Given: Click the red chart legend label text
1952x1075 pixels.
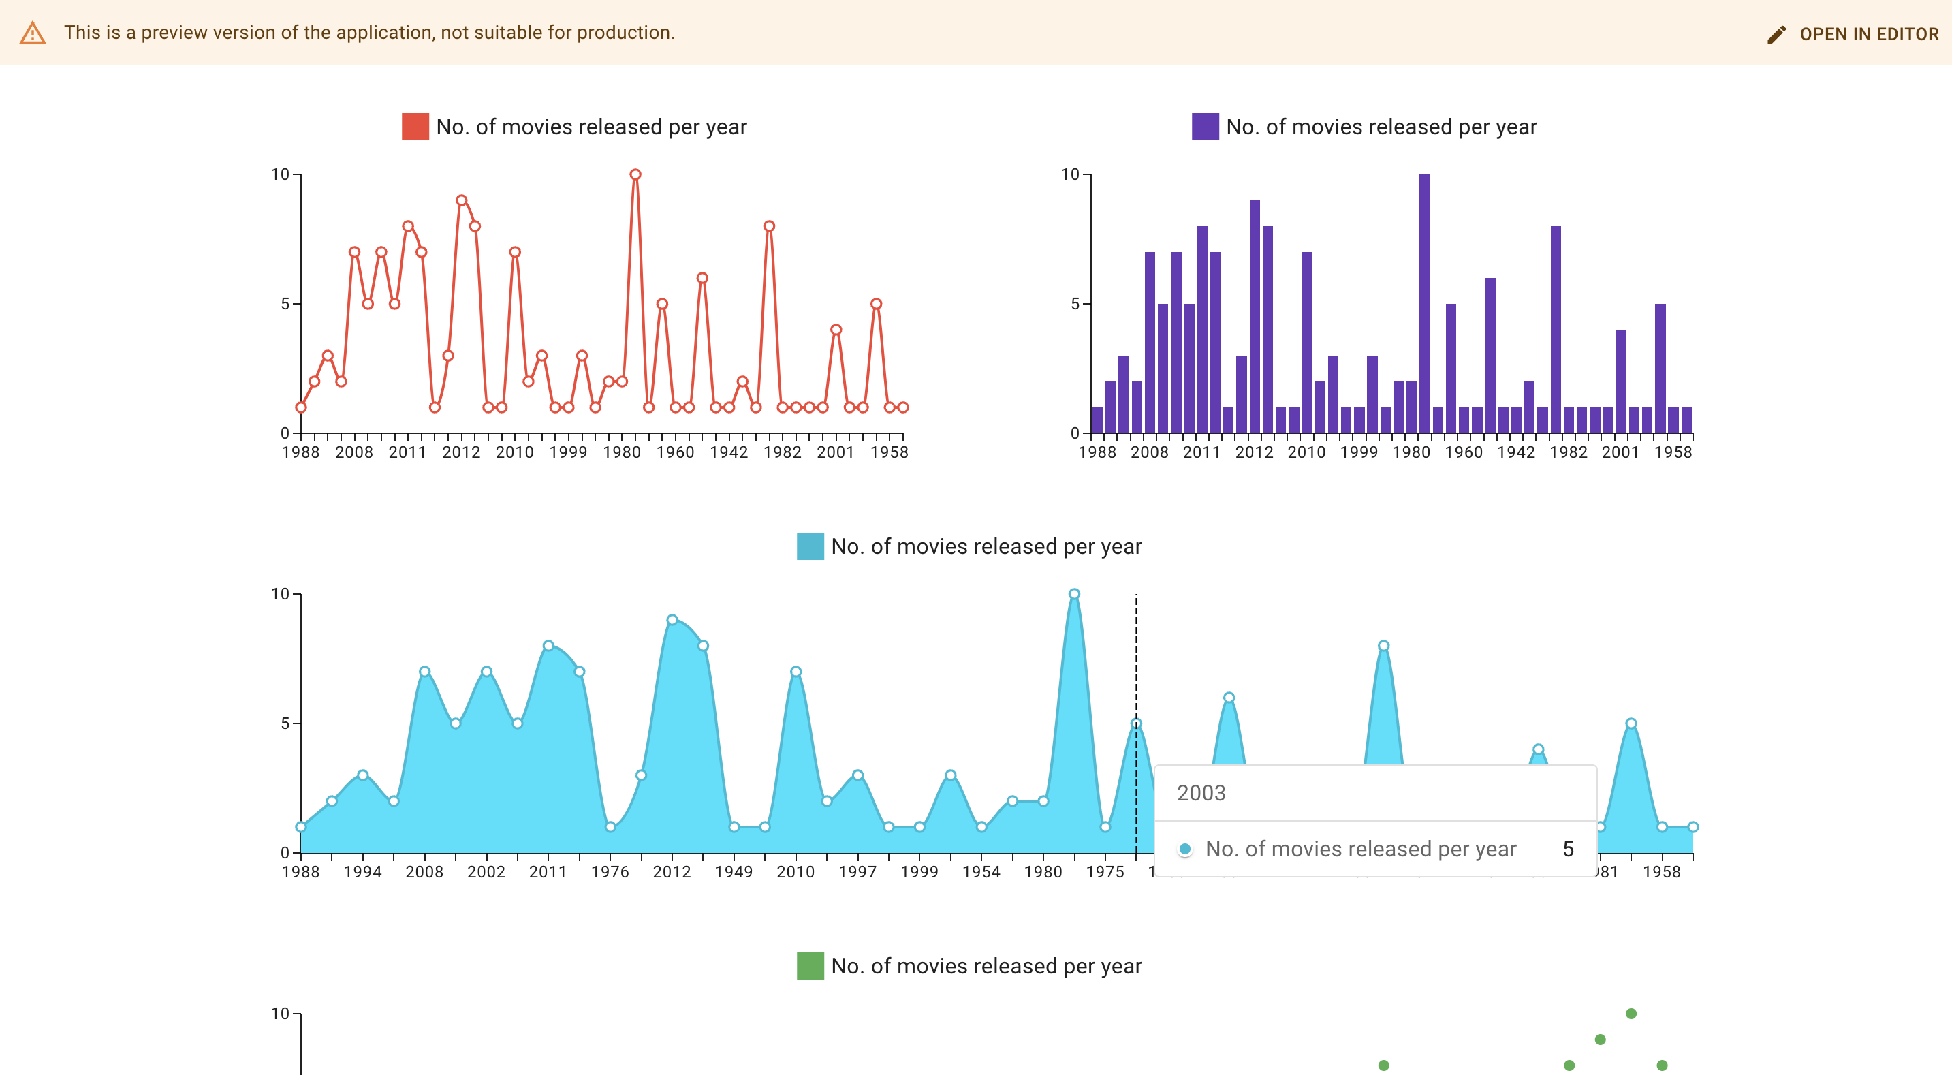Looking at the screenshot, I should 591,127.
